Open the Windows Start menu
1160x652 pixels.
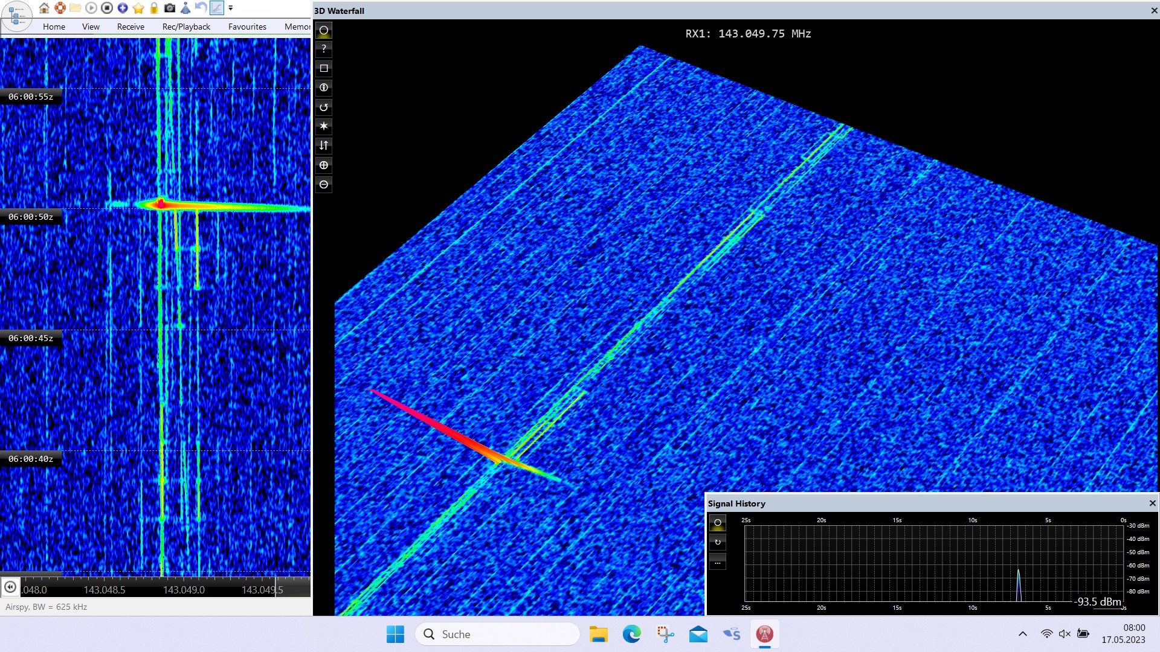pyautogui.click(x=396, y=634)
